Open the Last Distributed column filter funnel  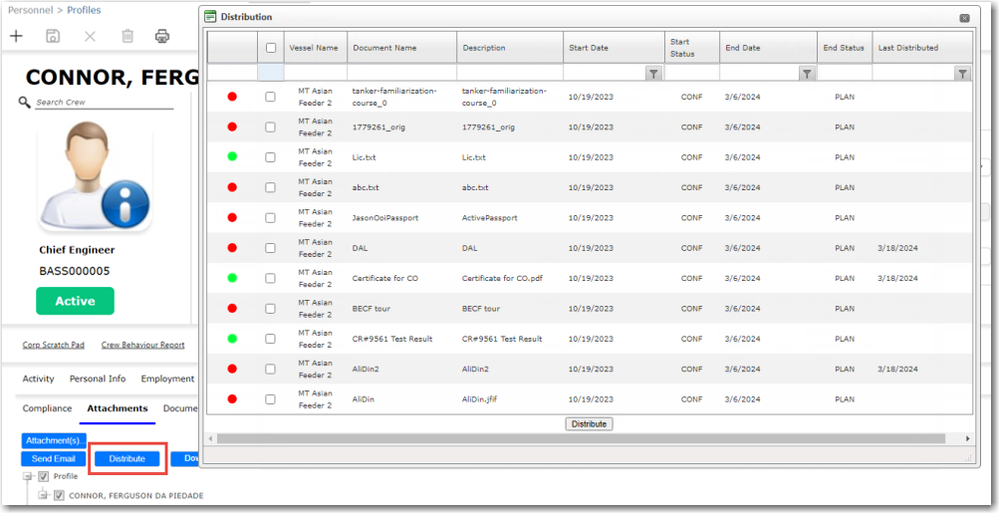[962, 74]
